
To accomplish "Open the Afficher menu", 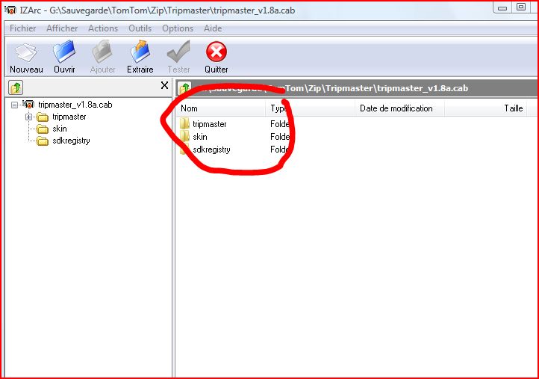I will tap(62, 28).
